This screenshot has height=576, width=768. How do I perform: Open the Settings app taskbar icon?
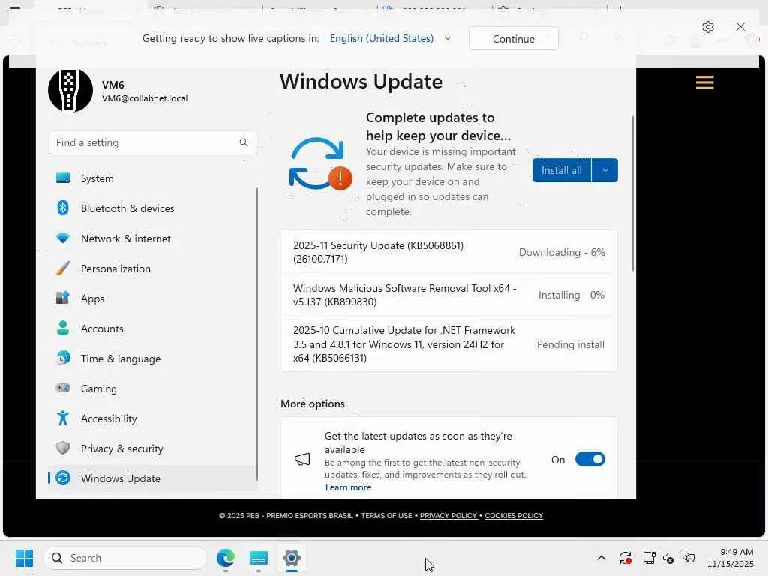click(x=292, y=558)
